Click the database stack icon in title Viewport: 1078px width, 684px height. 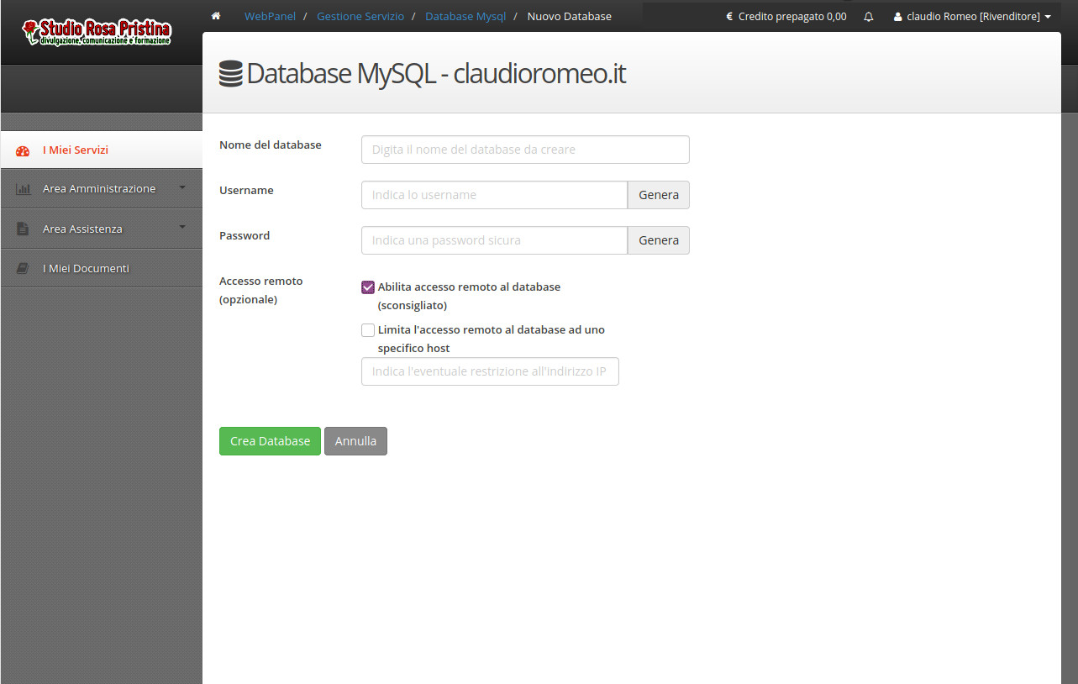point(230,74)
